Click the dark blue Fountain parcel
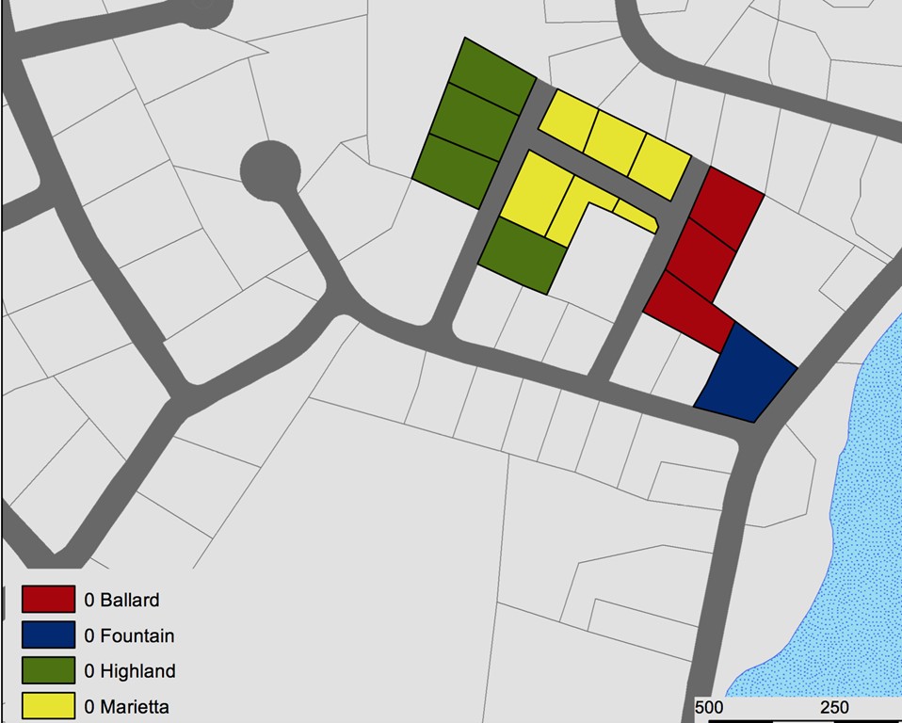 [x=748, y=375]
